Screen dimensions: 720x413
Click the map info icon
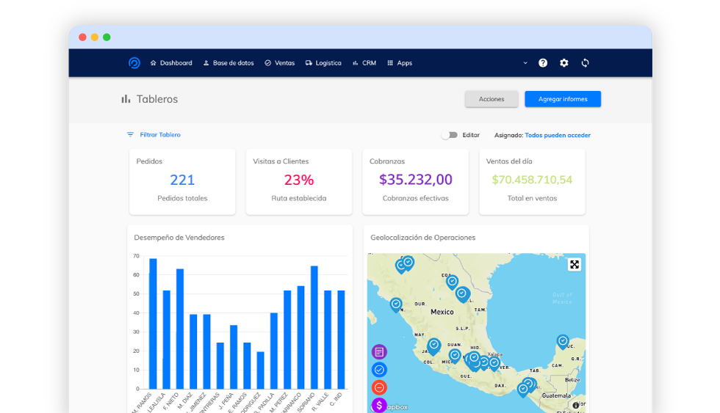575,405
